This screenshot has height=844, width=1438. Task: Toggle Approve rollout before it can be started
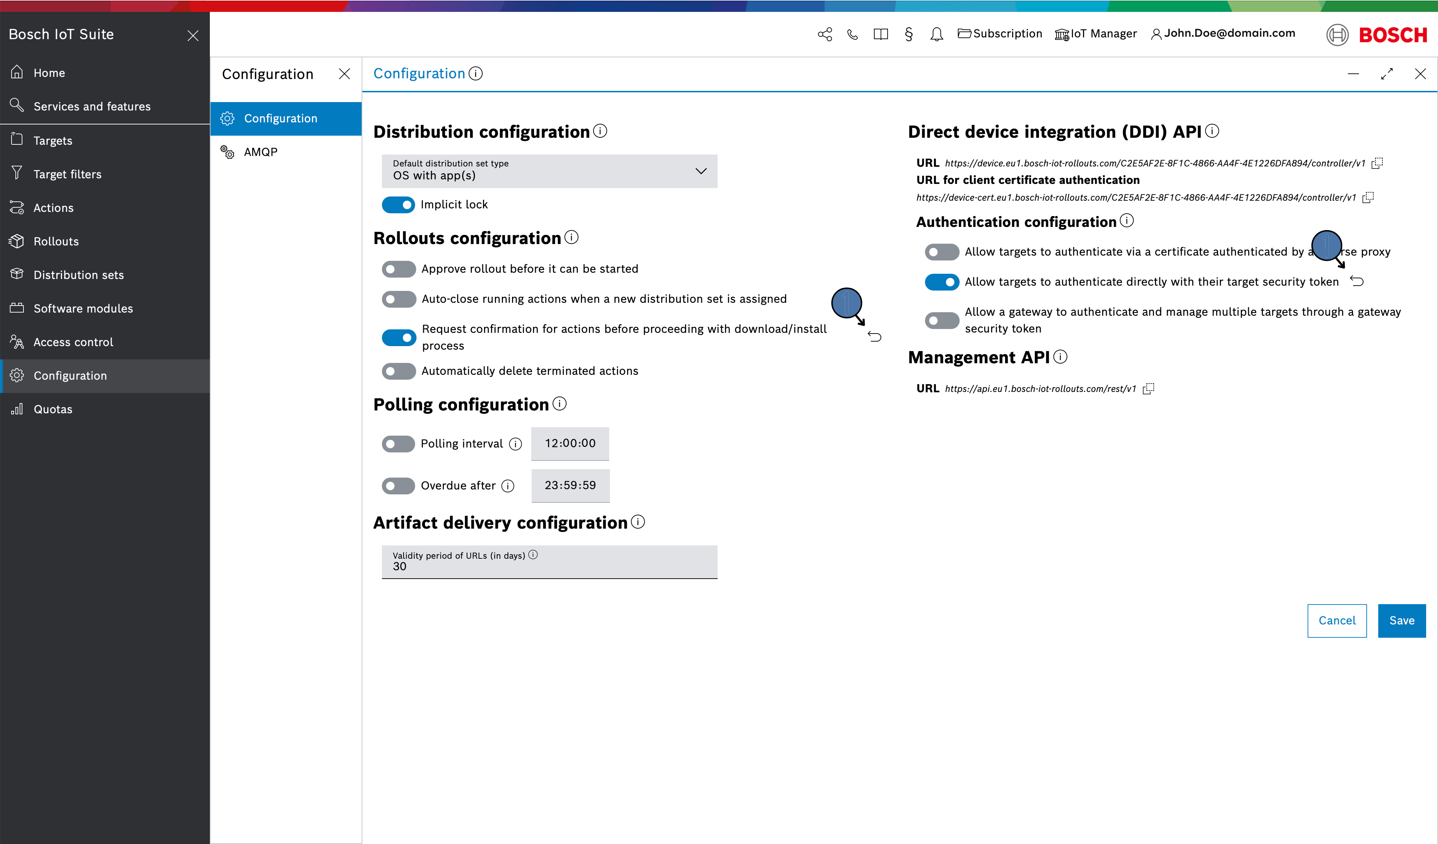(x=398, y=268)
